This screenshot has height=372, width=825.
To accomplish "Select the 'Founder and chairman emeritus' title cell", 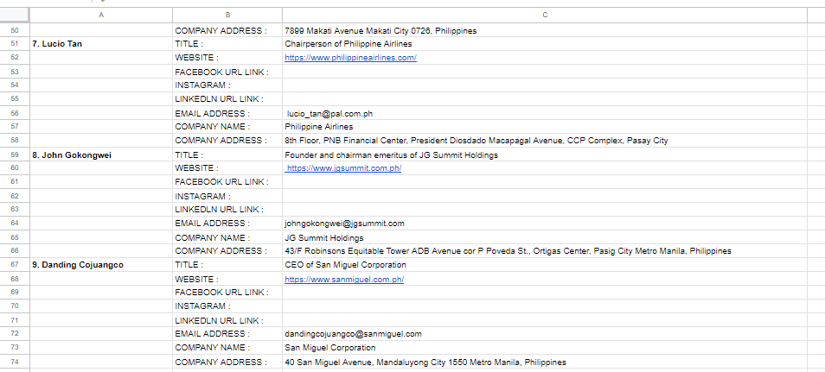I will [545, 155].
